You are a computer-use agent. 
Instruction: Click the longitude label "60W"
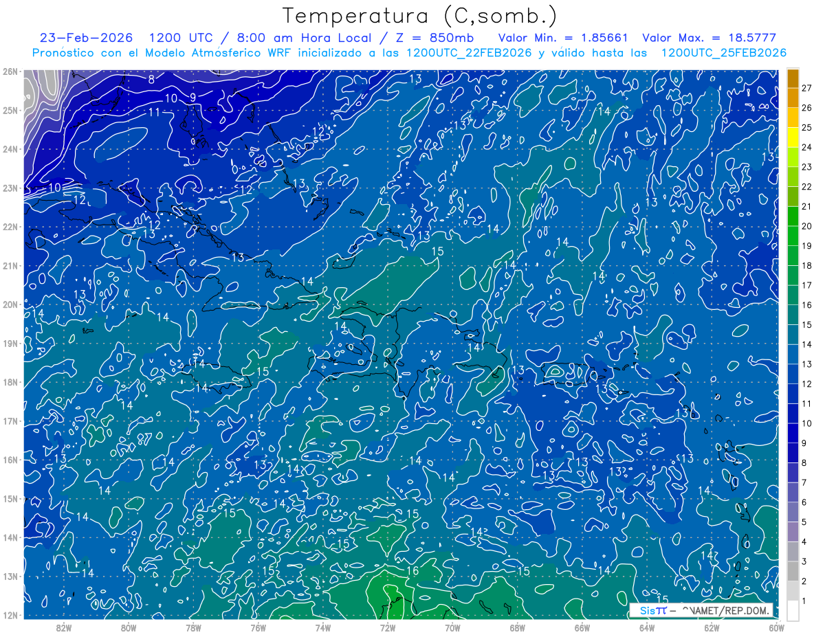(x=776, y=627)
